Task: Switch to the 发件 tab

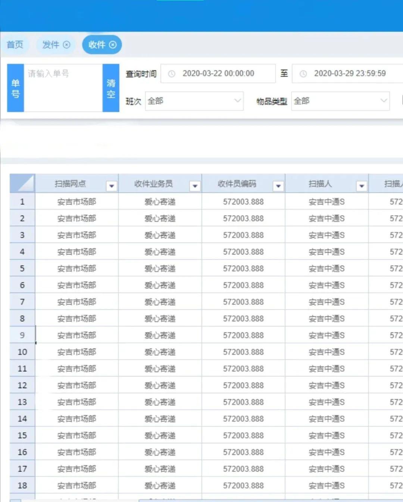Action: (x=51, y=45)
